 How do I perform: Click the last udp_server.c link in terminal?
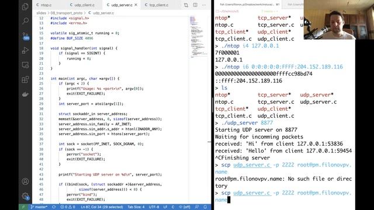tap(252, 193)
